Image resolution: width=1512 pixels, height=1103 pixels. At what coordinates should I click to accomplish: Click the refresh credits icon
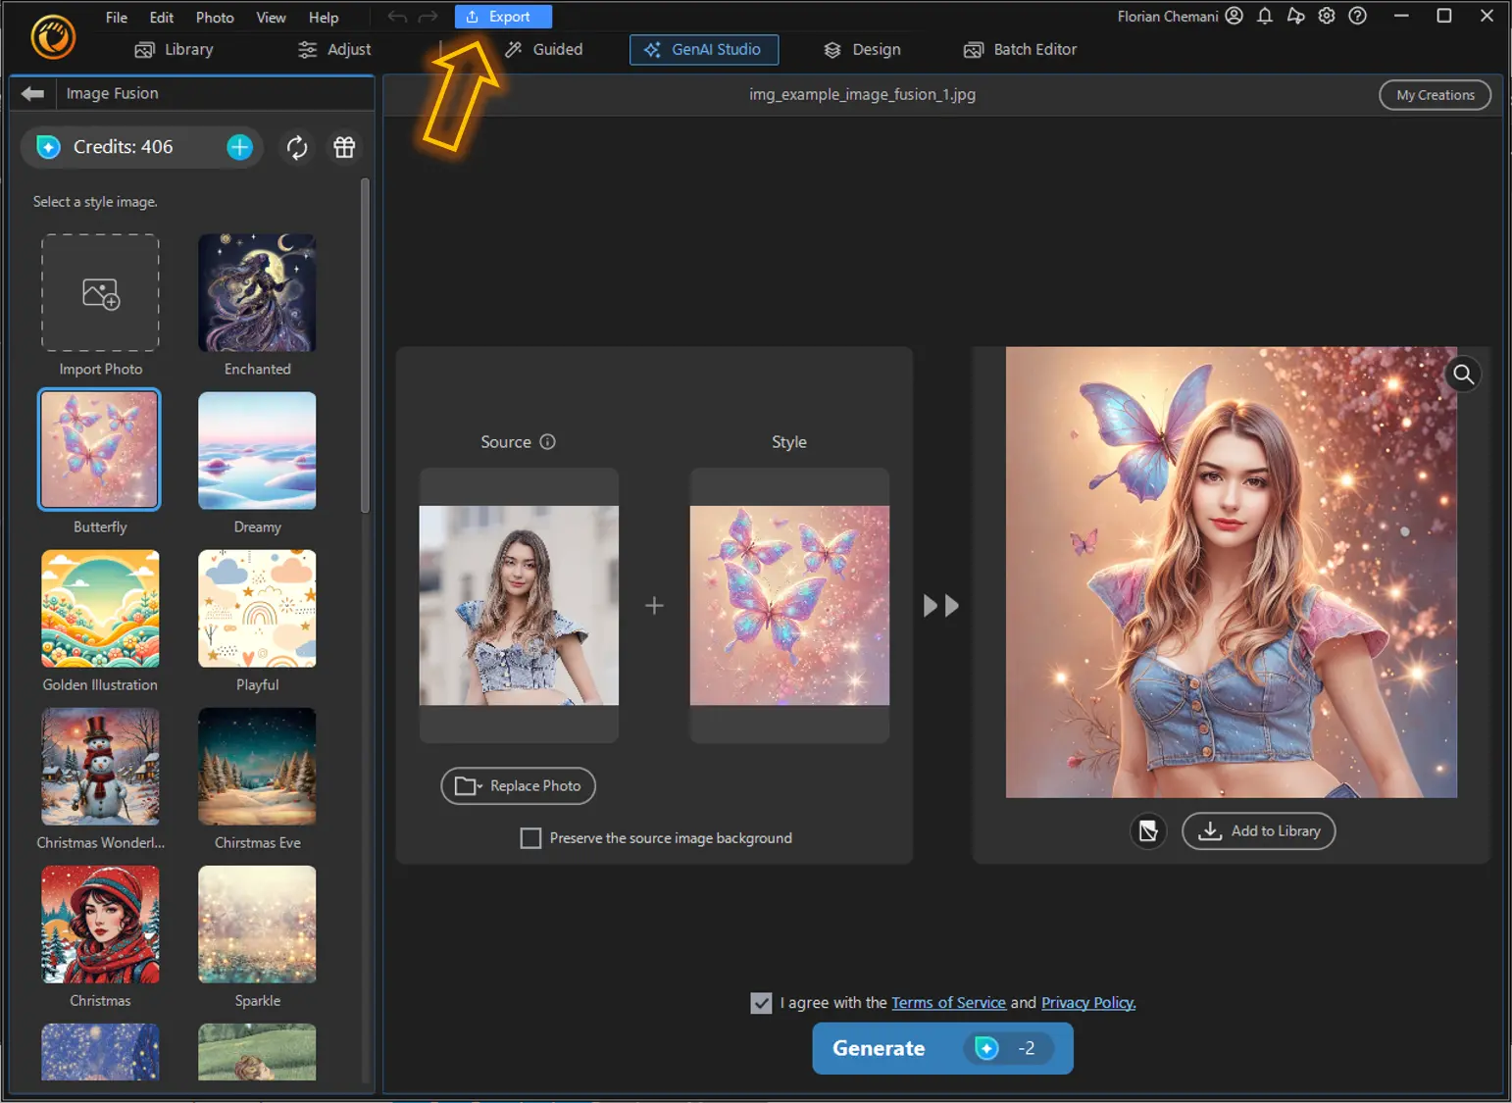(x=297, y=147)
